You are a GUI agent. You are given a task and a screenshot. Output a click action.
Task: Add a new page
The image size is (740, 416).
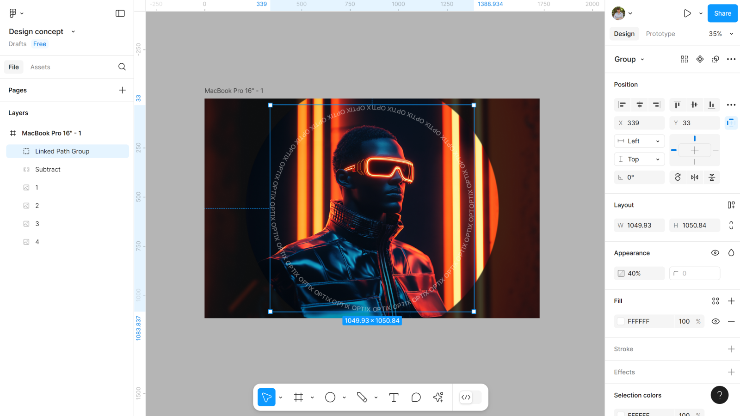(122, 90)
